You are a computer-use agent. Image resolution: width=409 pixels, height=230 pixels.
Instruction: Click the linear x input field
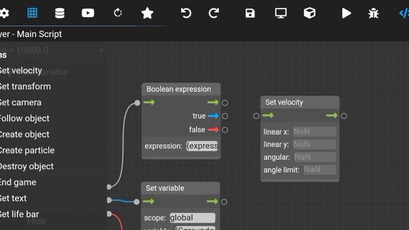point(314,132)
